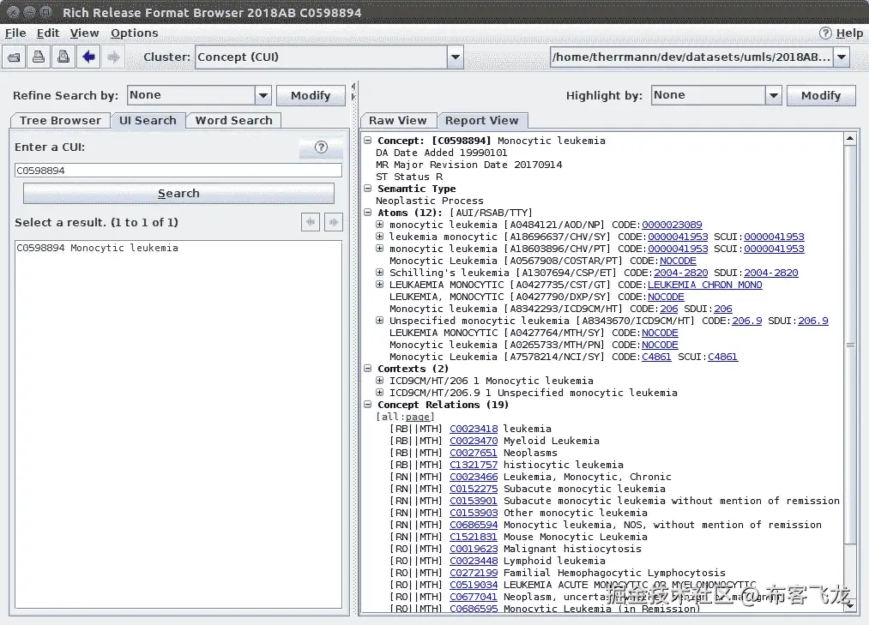Screen dimensions: 869x625
Task: Open the Cluster Concept (CUI) dropdown
Action: click(x=455, y=57)
